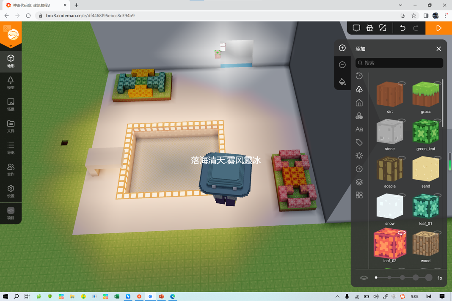Choose the snow block
The width and height of the screenshot is (452, 301).
tap(390, 206)
